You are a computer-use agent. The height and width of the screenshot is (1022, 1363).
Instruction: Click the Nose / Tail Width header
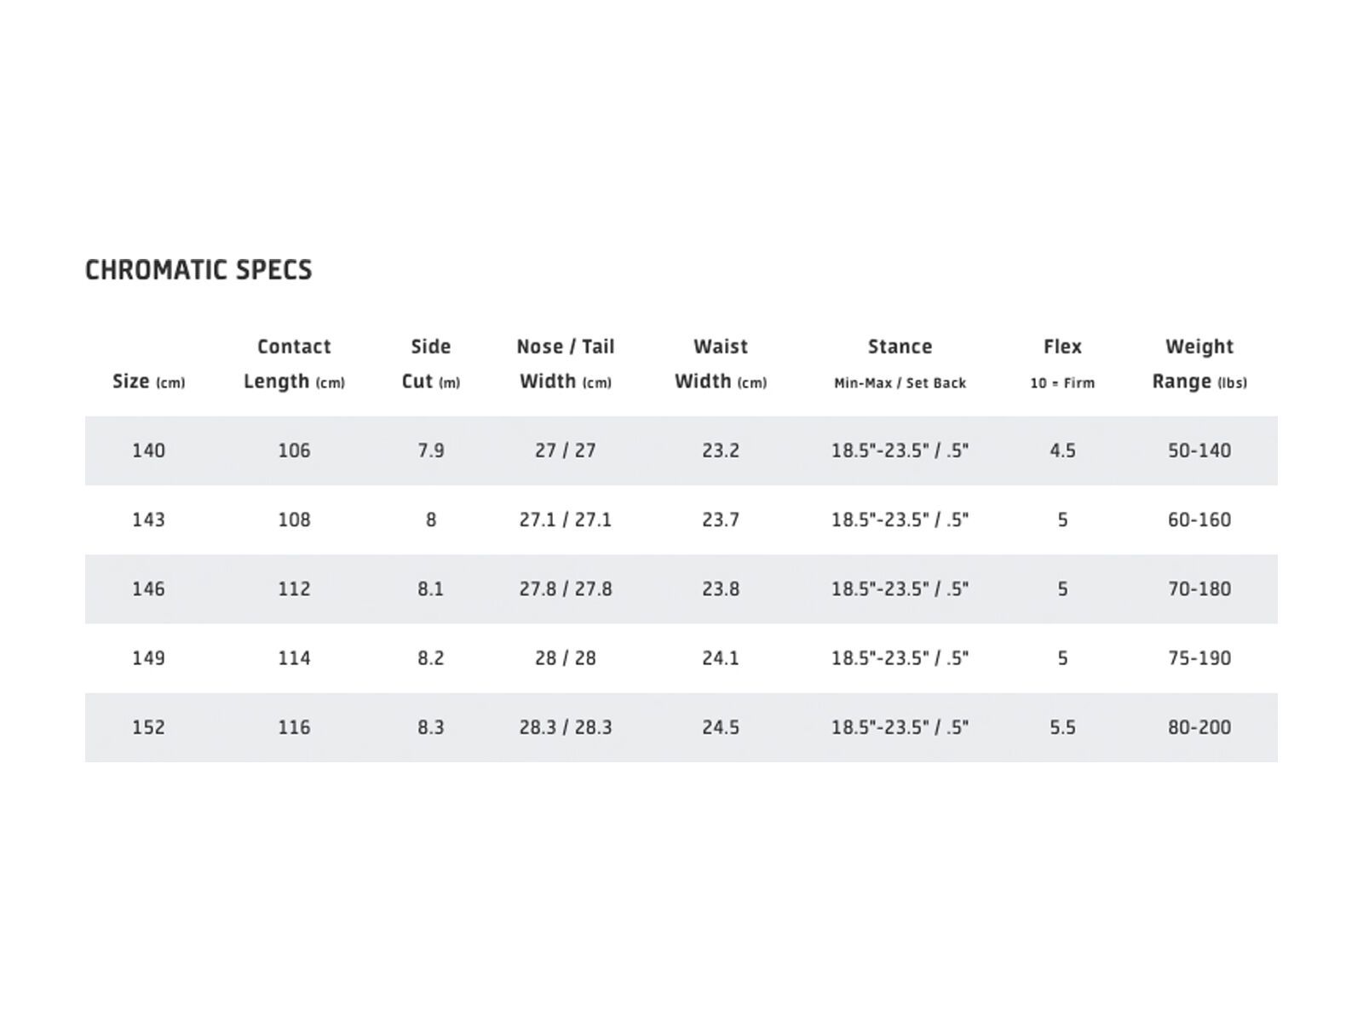tap(565, 364)
